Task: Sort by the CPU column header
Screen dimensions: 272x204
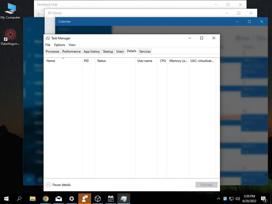Action: pos(162,61)
